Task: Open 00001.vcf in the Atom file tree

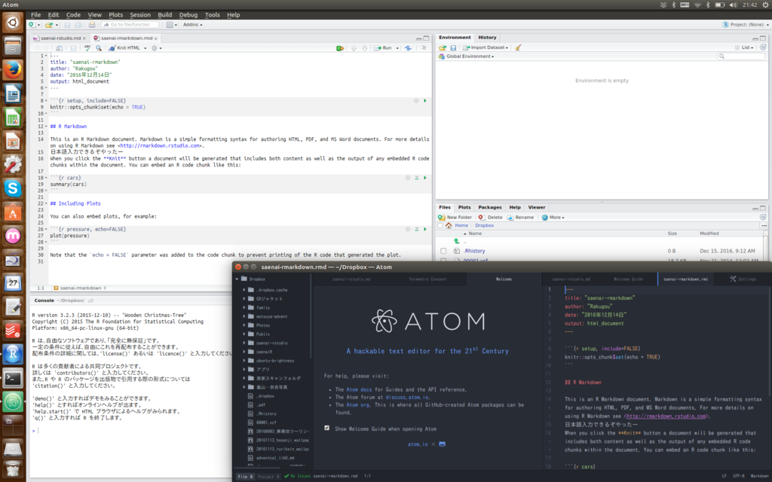Action: click(x=266, y=423)
